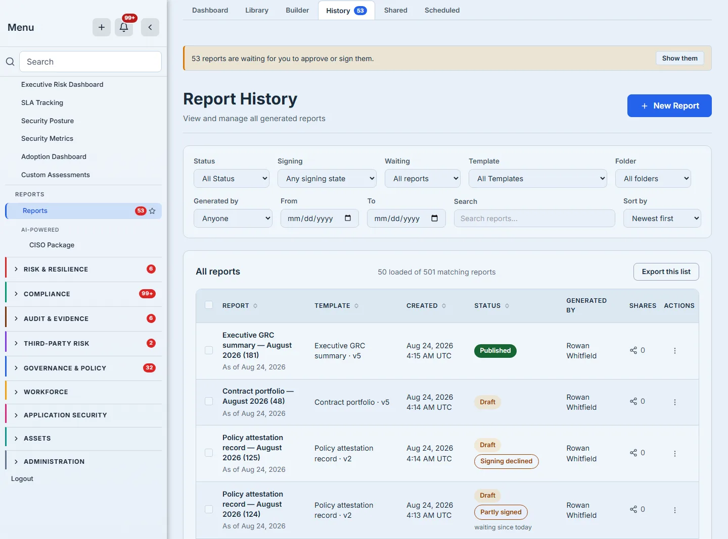
Task: Toggle favorite star on Reports item
Action: pyautogui.click(x=152, y=211)
